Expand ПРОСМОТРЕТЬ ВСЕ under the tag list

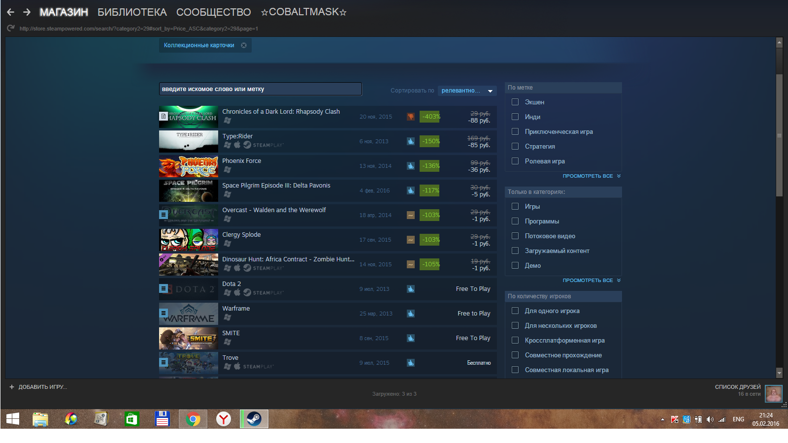coord(591,176)
